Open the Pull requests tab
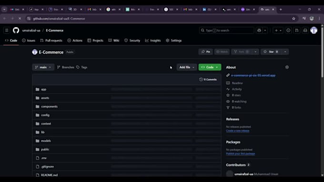Screen dimensions: 324x182 51,40
